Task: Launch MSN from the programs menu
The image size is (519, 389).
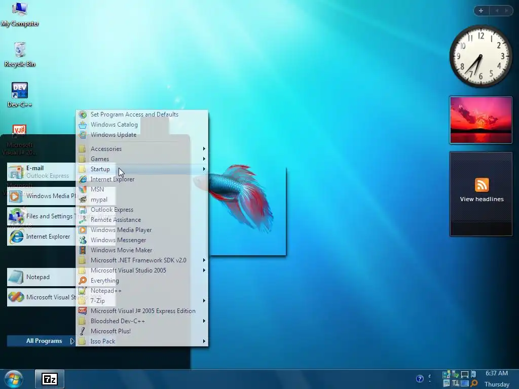Action: (142, 189)
